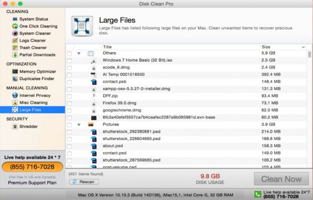Select the shutterstock_287569685.psd file name

(x=131, y=160)
